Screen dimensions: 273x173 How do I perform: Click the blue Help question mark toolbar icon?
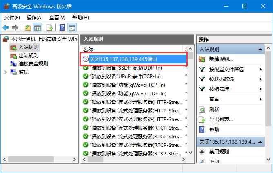point(62,27)
